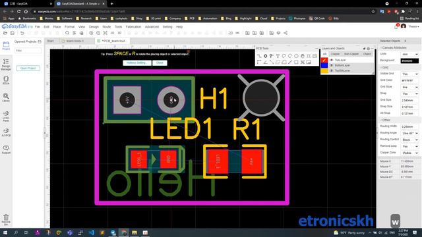Open the Recycle Bin in sidebar
This screenshot has width=422, height=237.
click(6, 219)
